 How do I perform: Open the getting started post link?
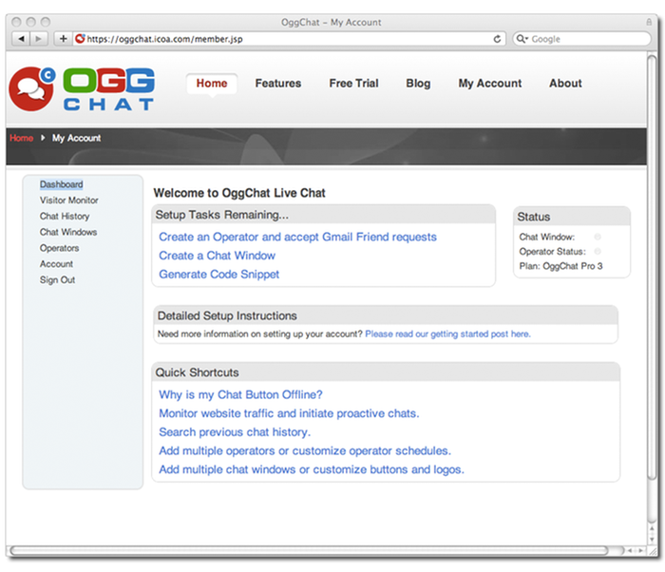[447, 334]
